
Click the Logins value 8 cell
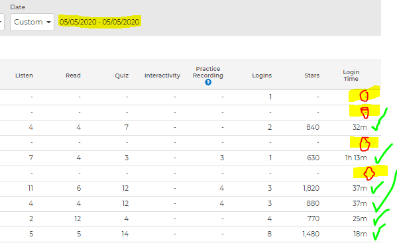(269, 234)
